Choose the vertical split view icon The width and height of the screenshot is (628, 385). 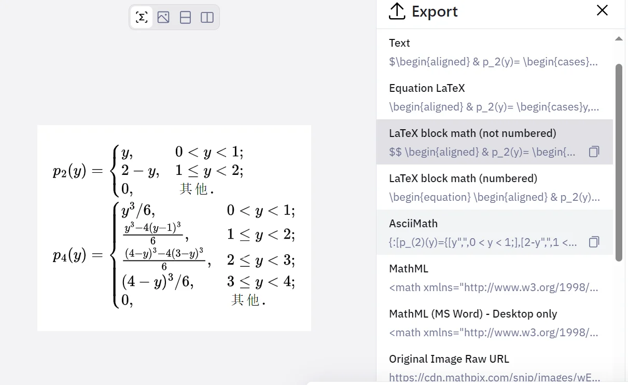click(x=207, y=17)
